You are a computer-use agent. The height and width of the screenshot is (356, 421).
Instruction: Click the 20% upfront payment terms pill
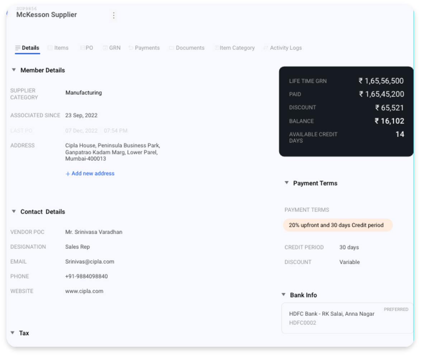(337, 225)
